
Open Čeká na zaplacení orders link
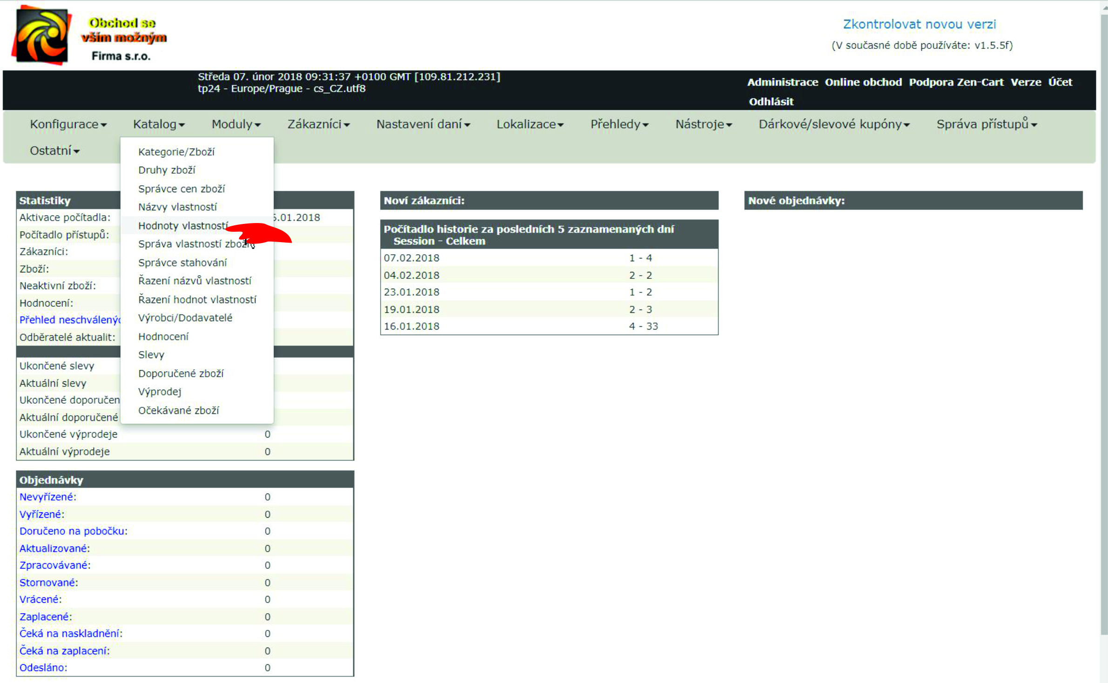64,651
